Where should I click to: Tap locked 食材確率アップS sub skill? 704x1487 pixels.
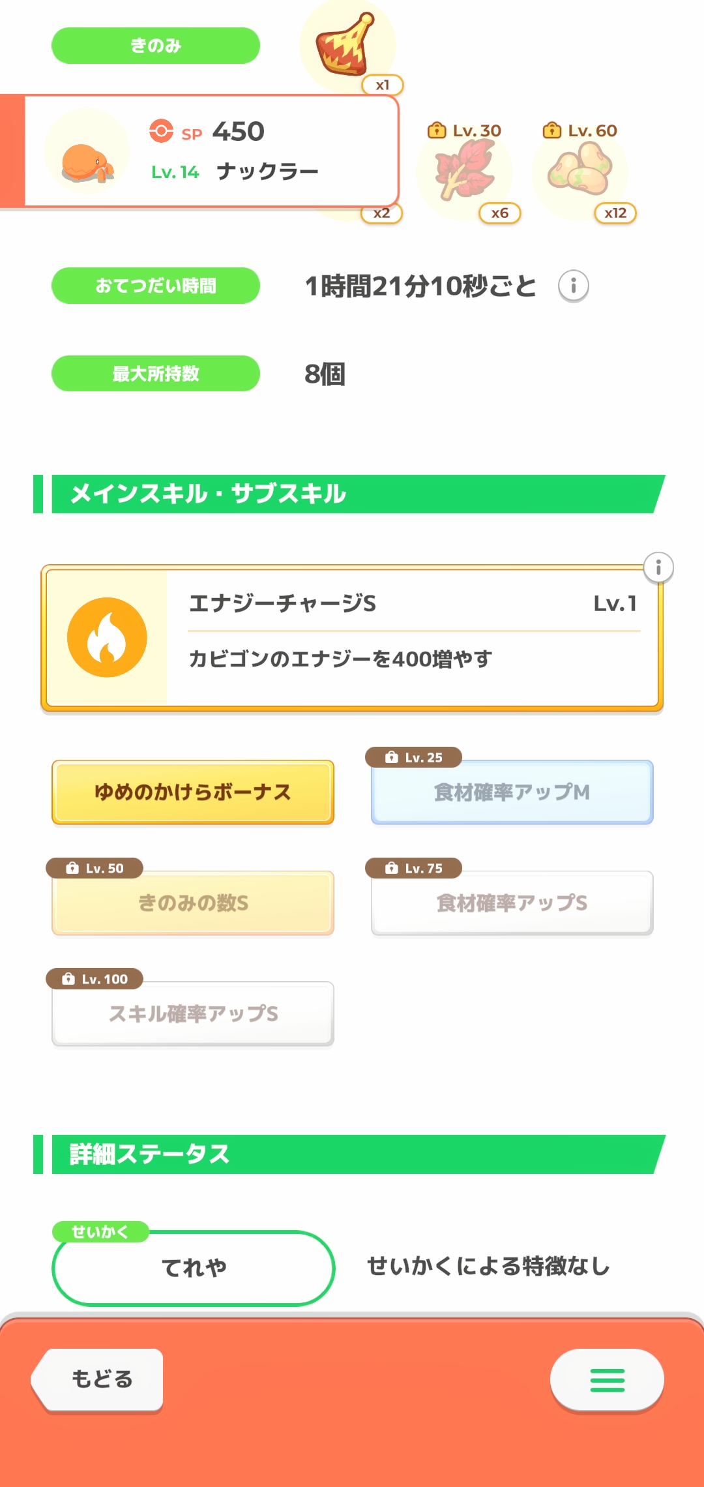point(512,903)
